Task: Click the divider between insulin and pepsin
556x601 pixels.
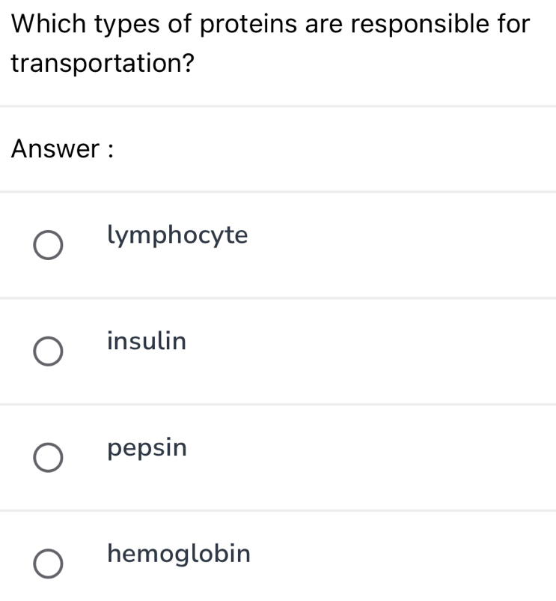Action: [x=278, y=405]
